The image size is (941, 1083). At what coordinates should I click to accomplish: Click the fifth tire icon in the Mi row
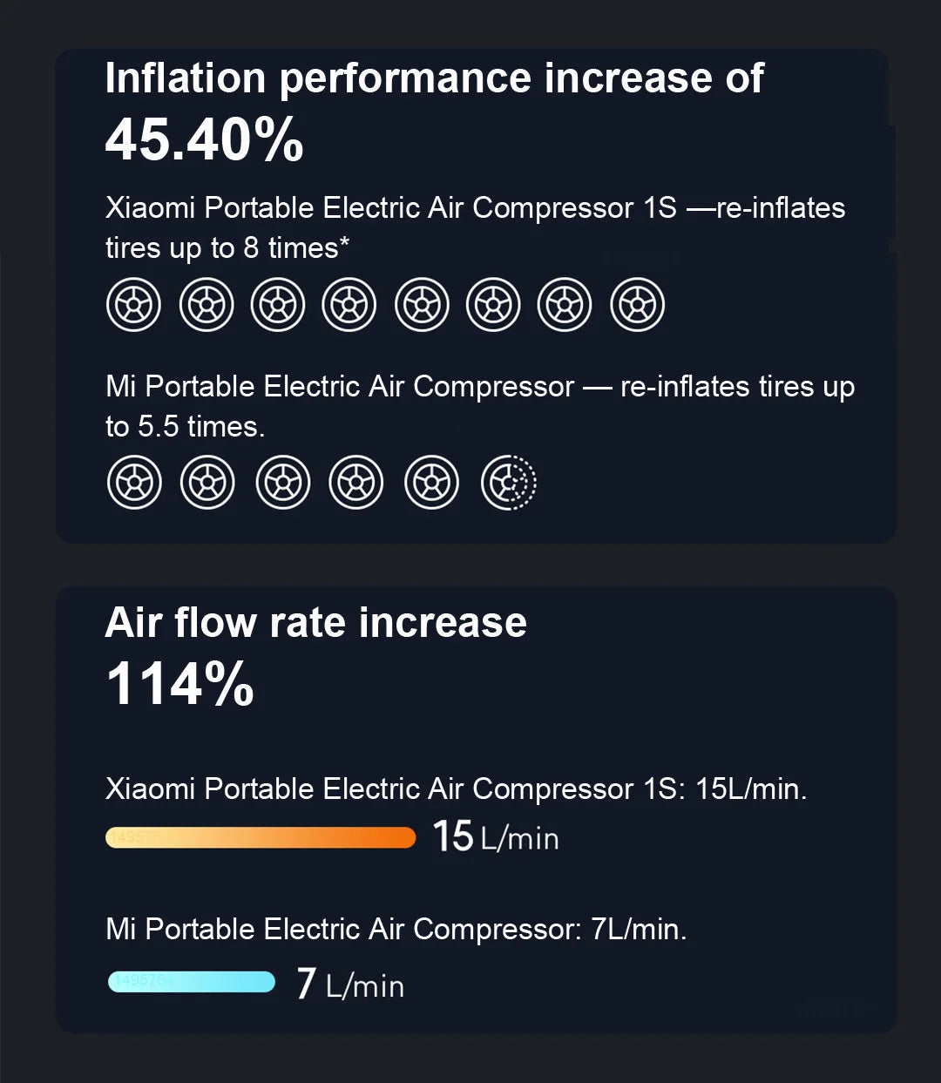pyautogui.click(x=432, y=482)
